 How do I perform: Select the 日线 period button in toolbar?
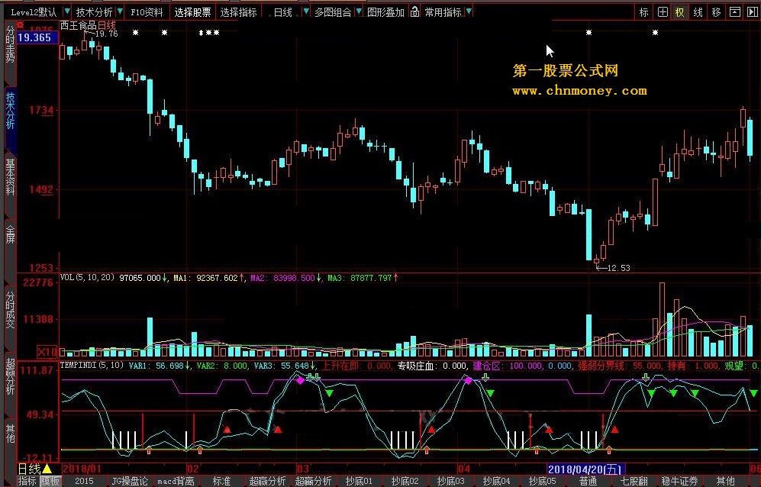click(282, 12)
